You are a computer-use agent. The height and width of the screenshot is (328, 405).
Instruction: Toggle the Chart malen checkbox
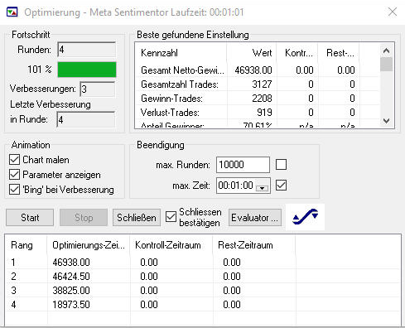[x=14, y=160]
